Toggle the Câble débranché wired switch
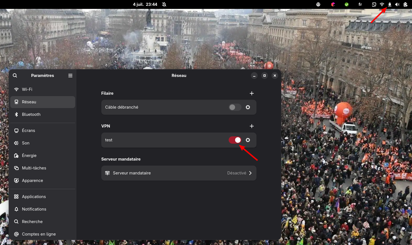This screenshot has width=412, height=245. coord(235,107)
